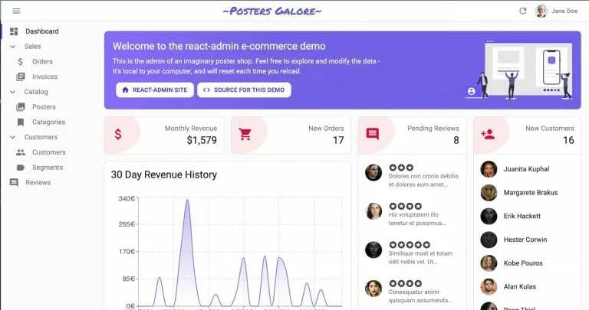Screen dimensions: 589x310
Task: Click the Monthly Revenue dollar icon
Action: (118, 135)
